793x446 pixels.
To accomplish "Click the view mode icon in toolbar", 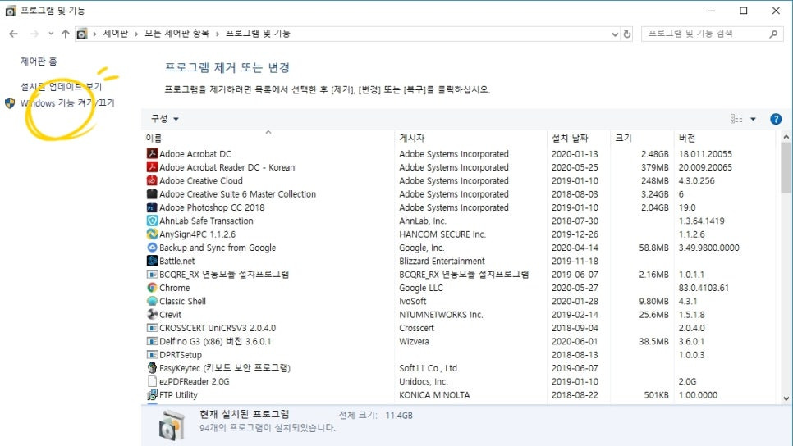I will pos(736,119).
